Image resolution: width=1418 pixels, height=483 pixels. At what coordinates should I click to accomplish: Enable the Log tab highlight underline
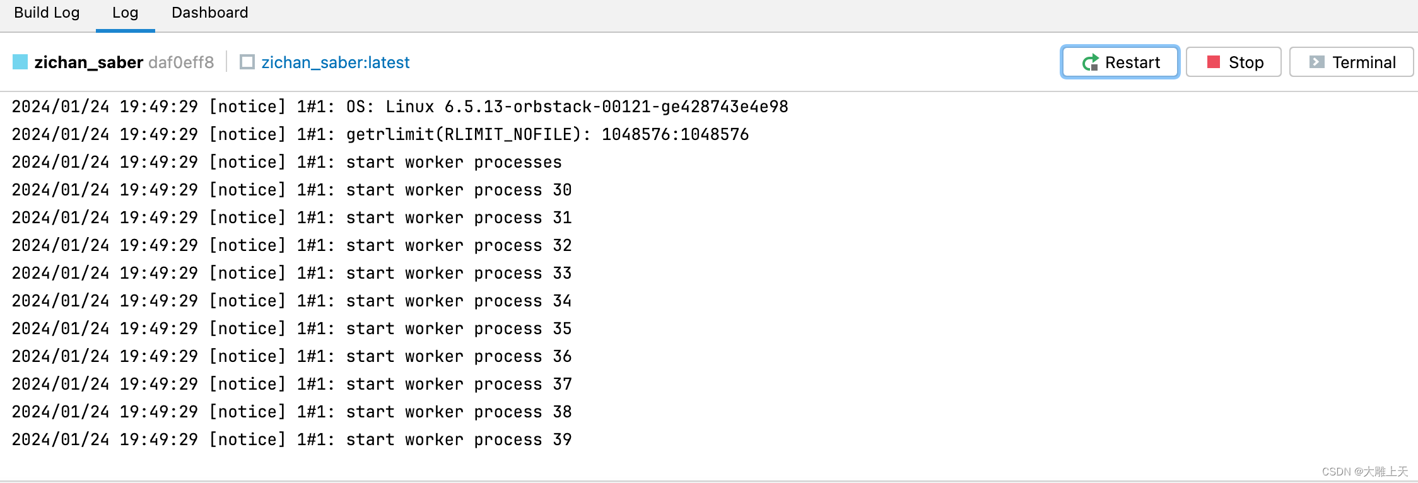[124, 13]
